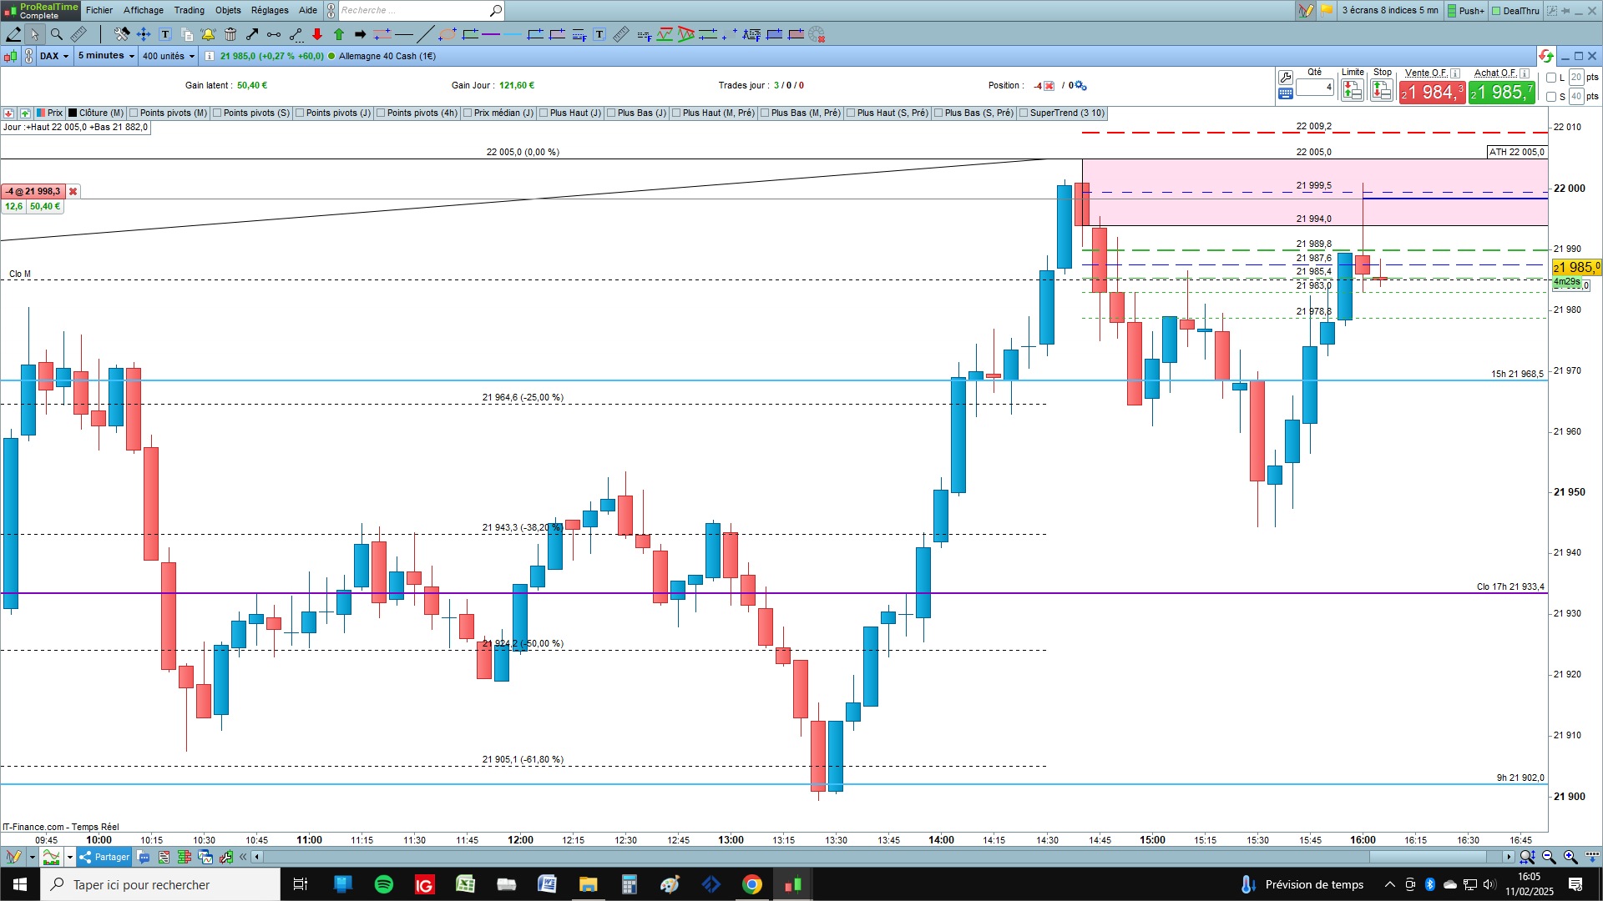Open the Trading menu
The width and height of the screenshot is (1603, 901).
189,10
